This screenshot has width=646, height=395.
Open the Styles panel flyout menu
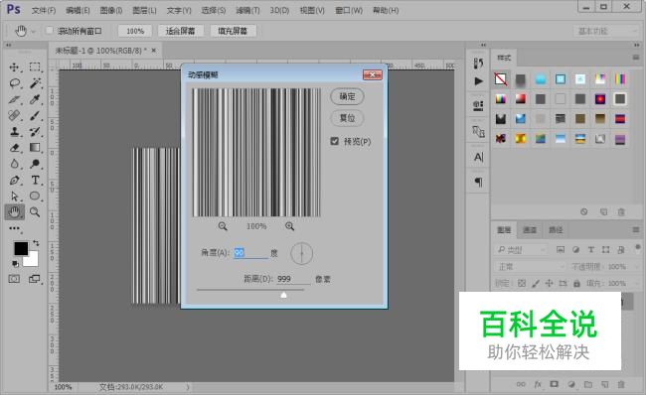click(636, 58)
